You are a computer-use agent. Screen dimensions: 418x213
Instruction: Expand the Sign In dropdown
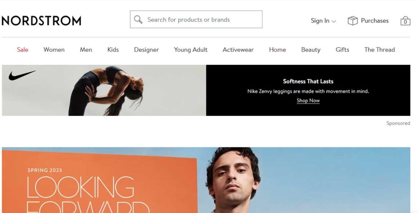(x=323, y=20)
